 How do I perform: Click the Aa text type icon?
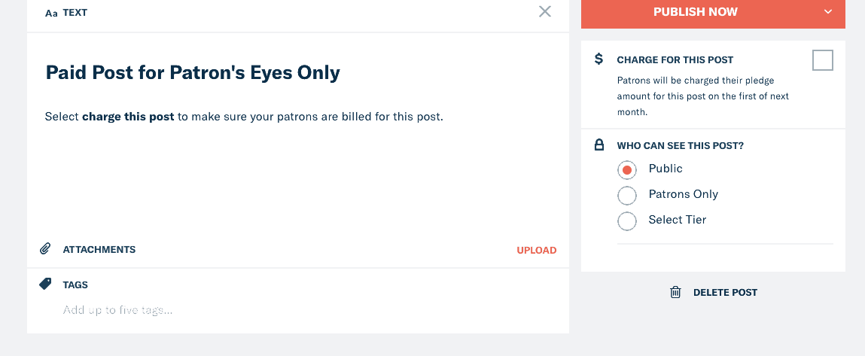tap(51, 14)
